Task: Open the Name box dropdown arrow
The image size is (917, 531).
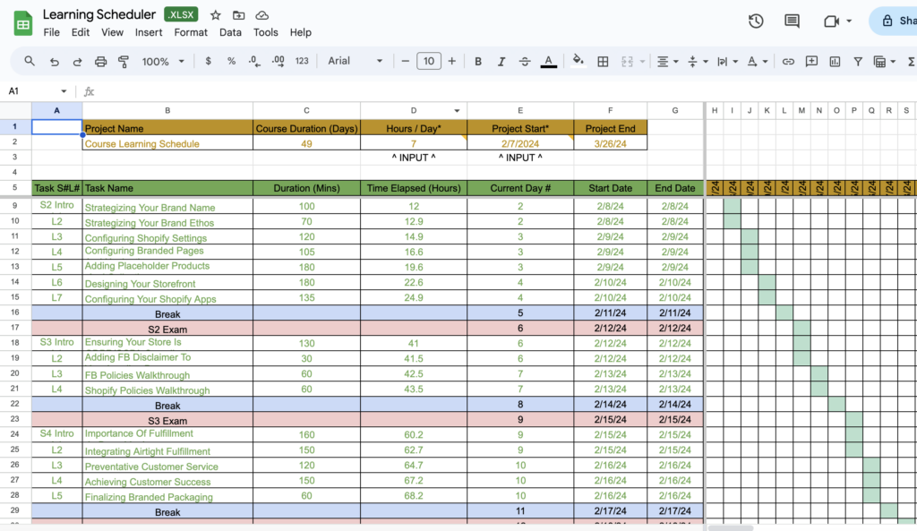Action: coord(64,91)
